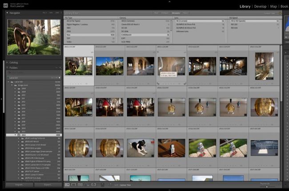289x191 pixels.
Task: Open the Develop module
Action: click(x=260, y=7)
